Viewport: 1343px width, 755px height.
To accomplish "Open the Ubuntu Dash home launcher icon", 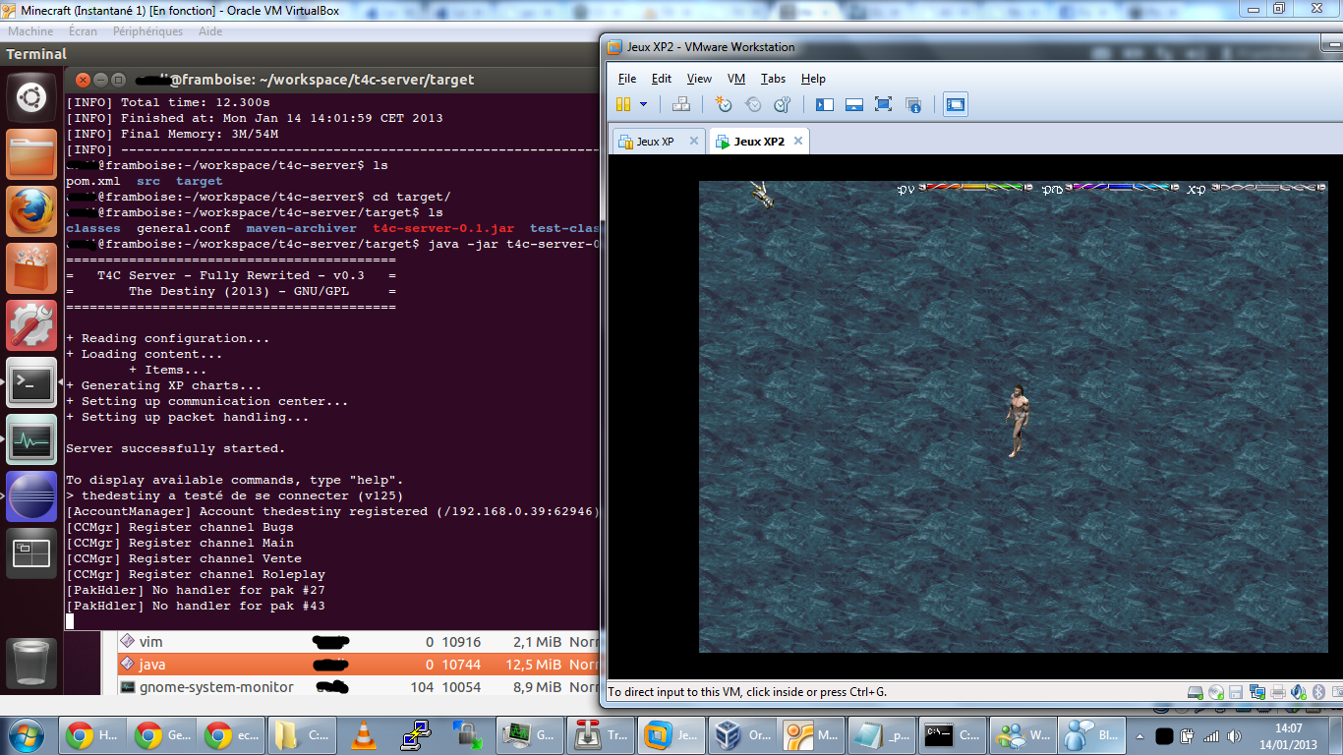I will 31,98.
